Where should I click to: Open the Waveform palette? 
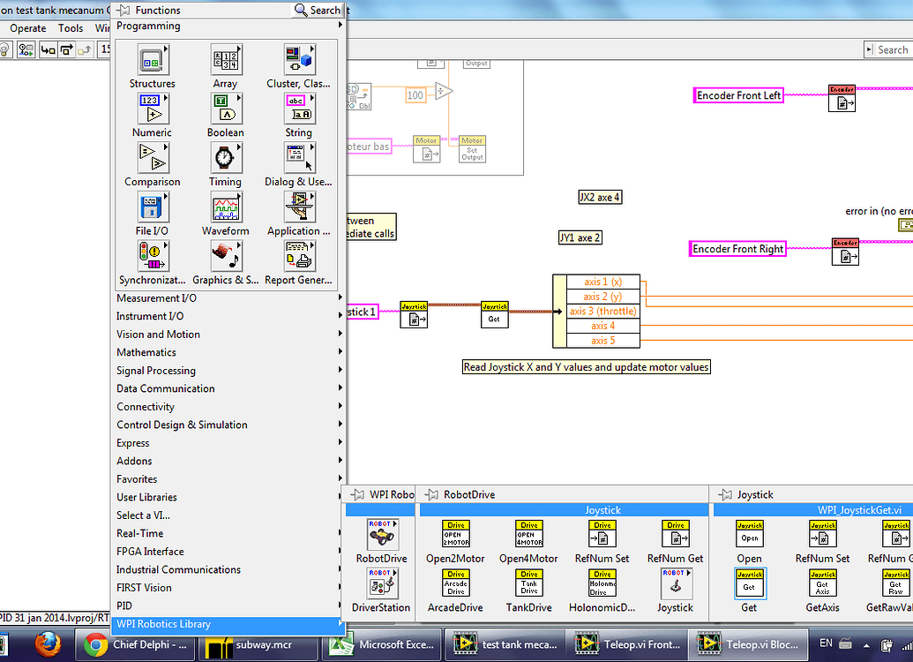226,207
